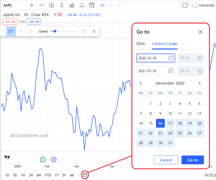The height and width of the screenshot is (180, 216).
Task: Set the time range to 5D
Action: pyautogui.click(x=15, y=175)
